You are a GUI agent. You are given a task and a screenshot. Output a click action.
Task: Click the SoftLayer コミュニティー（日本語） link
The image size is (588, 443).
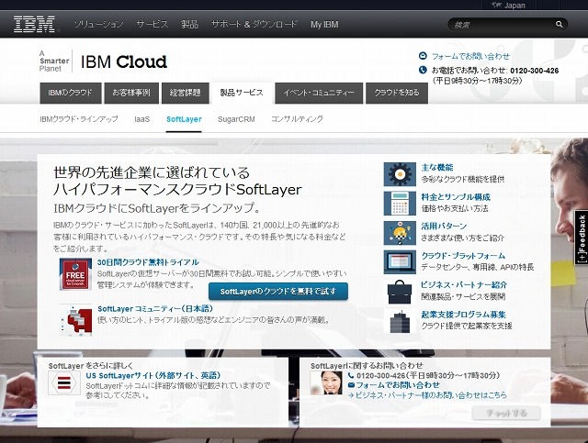pos(155,309)
